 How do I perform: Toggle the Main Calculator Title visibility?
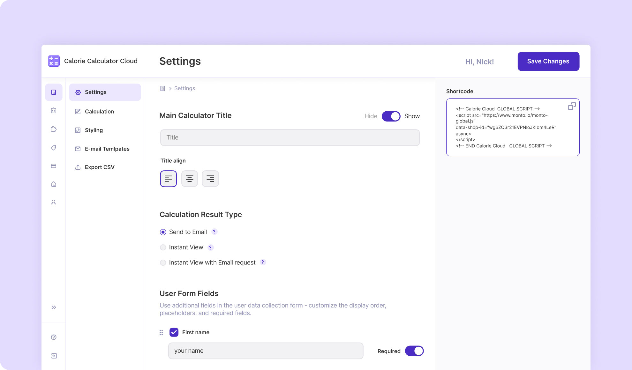[x=391, y=115]
